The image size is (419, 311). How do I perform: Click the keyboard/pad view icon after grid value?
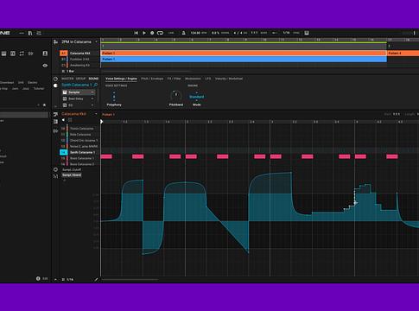[x=307, y=33]
